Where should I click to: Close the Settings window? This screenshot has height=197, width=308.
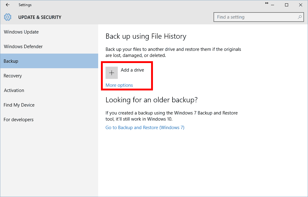[301, 5]
